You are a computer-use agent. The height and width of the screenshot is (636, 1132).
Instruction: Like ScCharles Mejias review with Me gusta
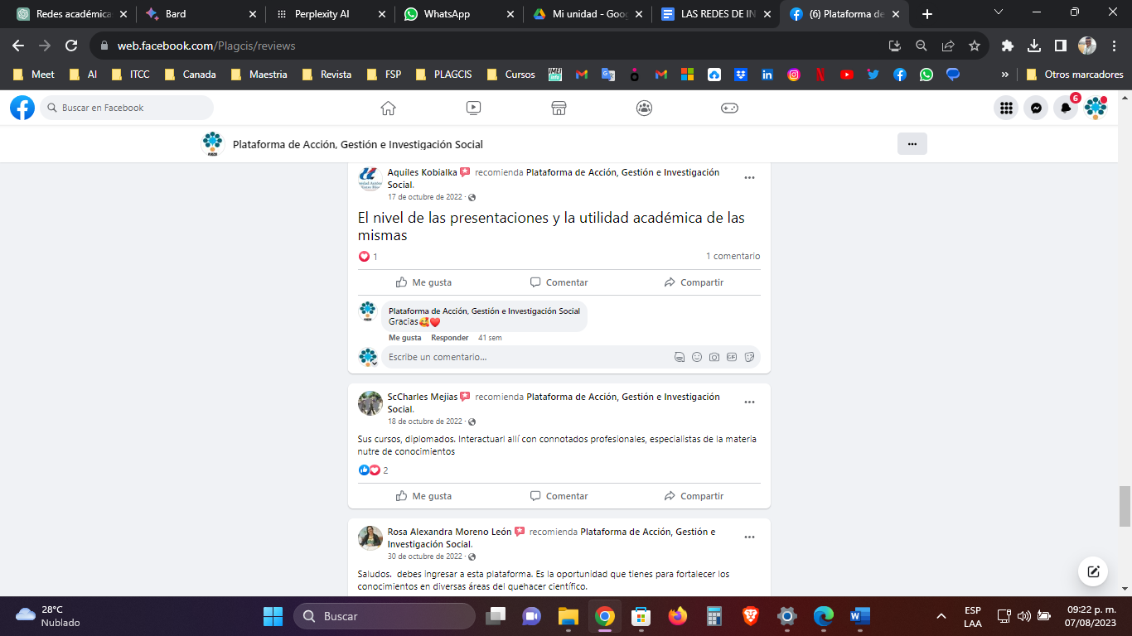click(424, 496)
